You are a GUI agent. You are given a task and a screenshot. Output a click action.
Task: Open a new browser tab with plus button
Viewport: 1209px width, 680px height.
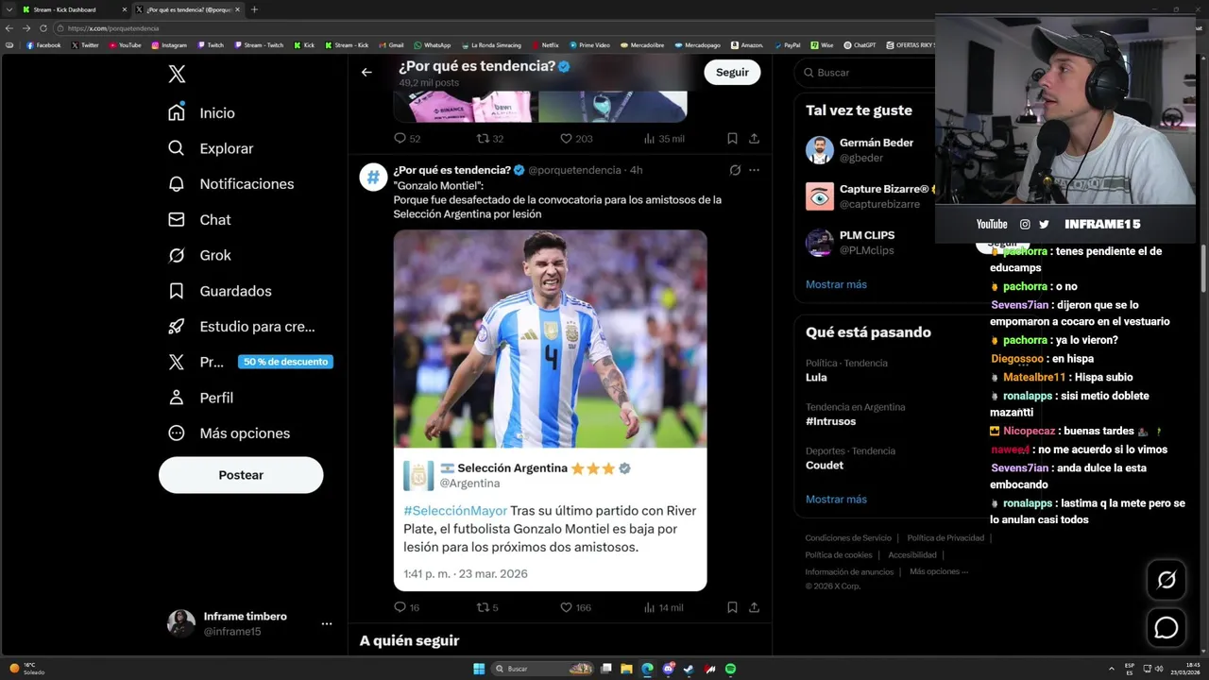[254, 9]
